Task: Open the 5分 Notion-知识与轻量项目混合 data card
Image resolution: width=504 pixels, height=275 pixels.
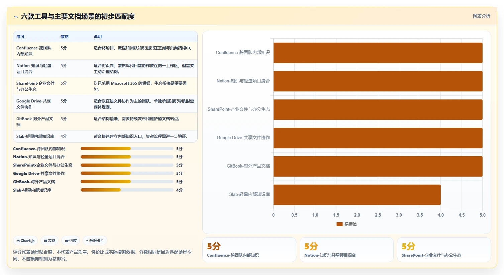Action: tap(346, 250)
